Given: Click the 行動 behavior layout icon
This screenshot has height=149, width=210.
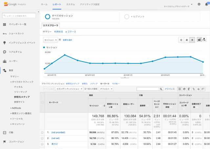Looking at the screenshot, I should [5, 133].
